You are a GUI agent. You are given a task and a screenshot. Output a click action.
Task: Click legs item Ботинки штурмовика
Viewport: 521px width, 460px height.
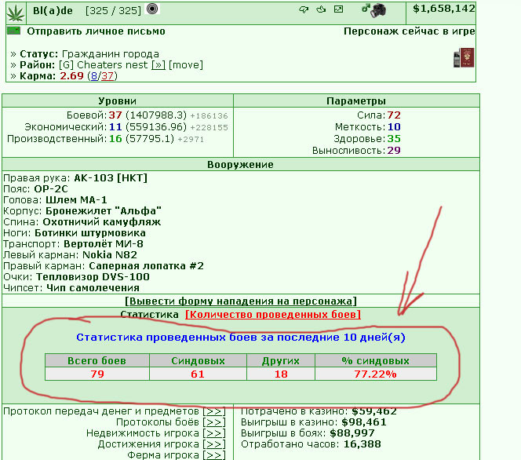pos(90,233)
